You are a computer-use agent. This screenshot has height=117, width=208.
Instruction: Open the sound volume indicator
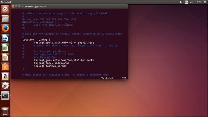pos(191,2)
